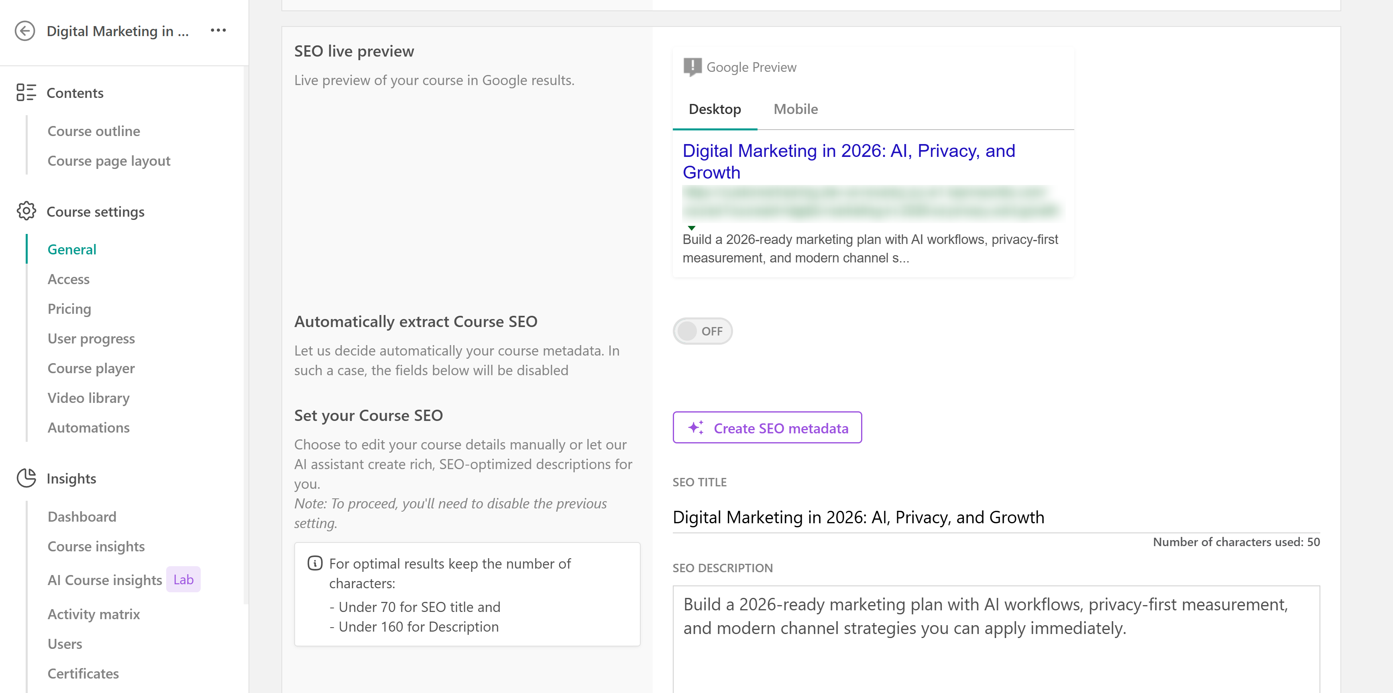The image size is (1393, 693).
Task: Click into the SEO Description textarea
Action: coord(995,638)
